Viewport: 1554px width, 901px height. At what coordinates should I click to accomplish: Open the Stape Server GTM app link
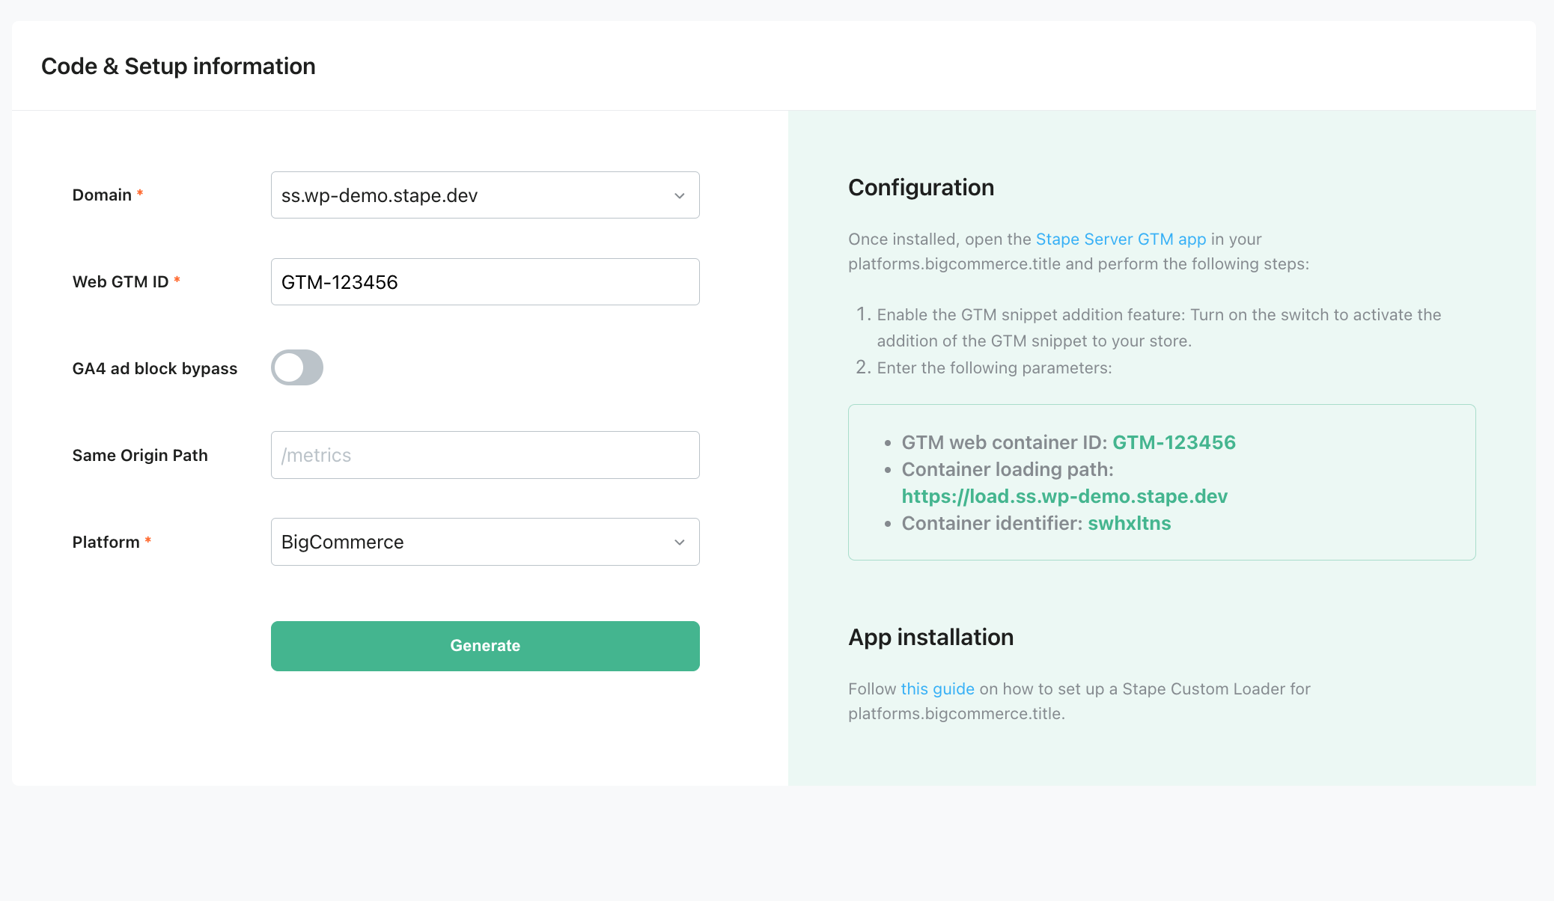click(x=1121, y=239)
